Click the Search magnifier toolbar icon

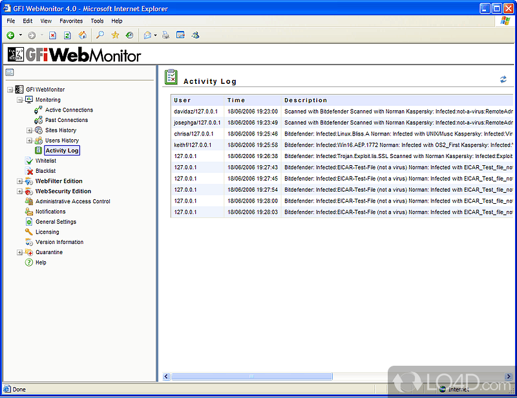pos(100,35)
